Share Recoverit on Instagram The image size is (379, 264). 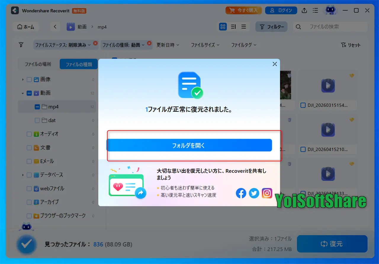(x=267, y=193)
